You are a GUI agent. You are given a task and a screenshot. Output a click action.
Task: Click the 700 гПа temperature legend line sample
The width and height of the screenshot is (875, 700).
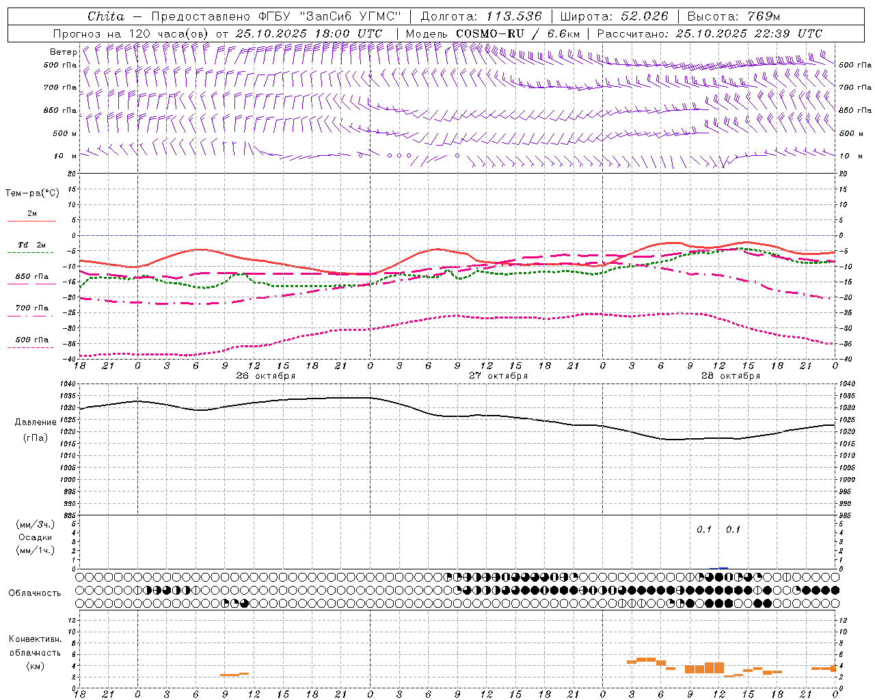[30, 316]
